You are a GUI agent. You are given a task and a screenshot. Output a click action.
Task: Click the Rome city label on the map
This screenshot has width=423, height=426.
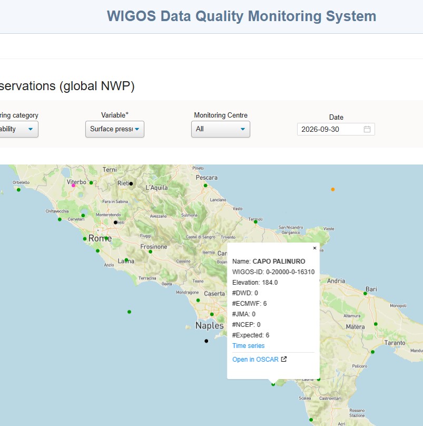coord(100,238)
